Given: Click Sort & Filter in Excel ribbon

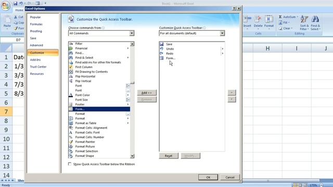Looking at the screenshot, I should [x=304, y=23].
